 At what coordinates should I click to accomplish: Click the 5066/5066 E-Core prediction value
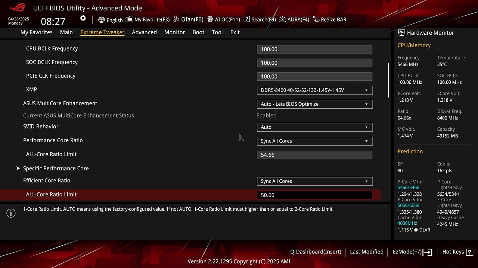[409, 205]
